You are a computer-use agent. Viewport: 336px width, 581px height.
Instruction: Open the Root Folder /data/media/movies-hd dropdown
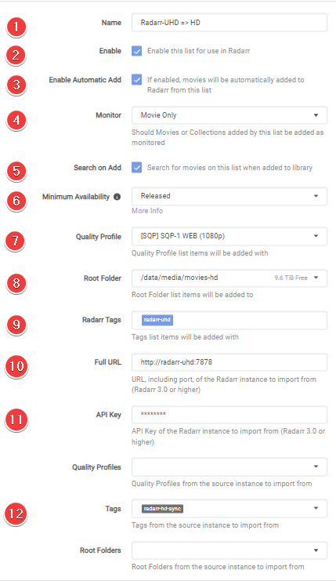(x=229, y=278)
